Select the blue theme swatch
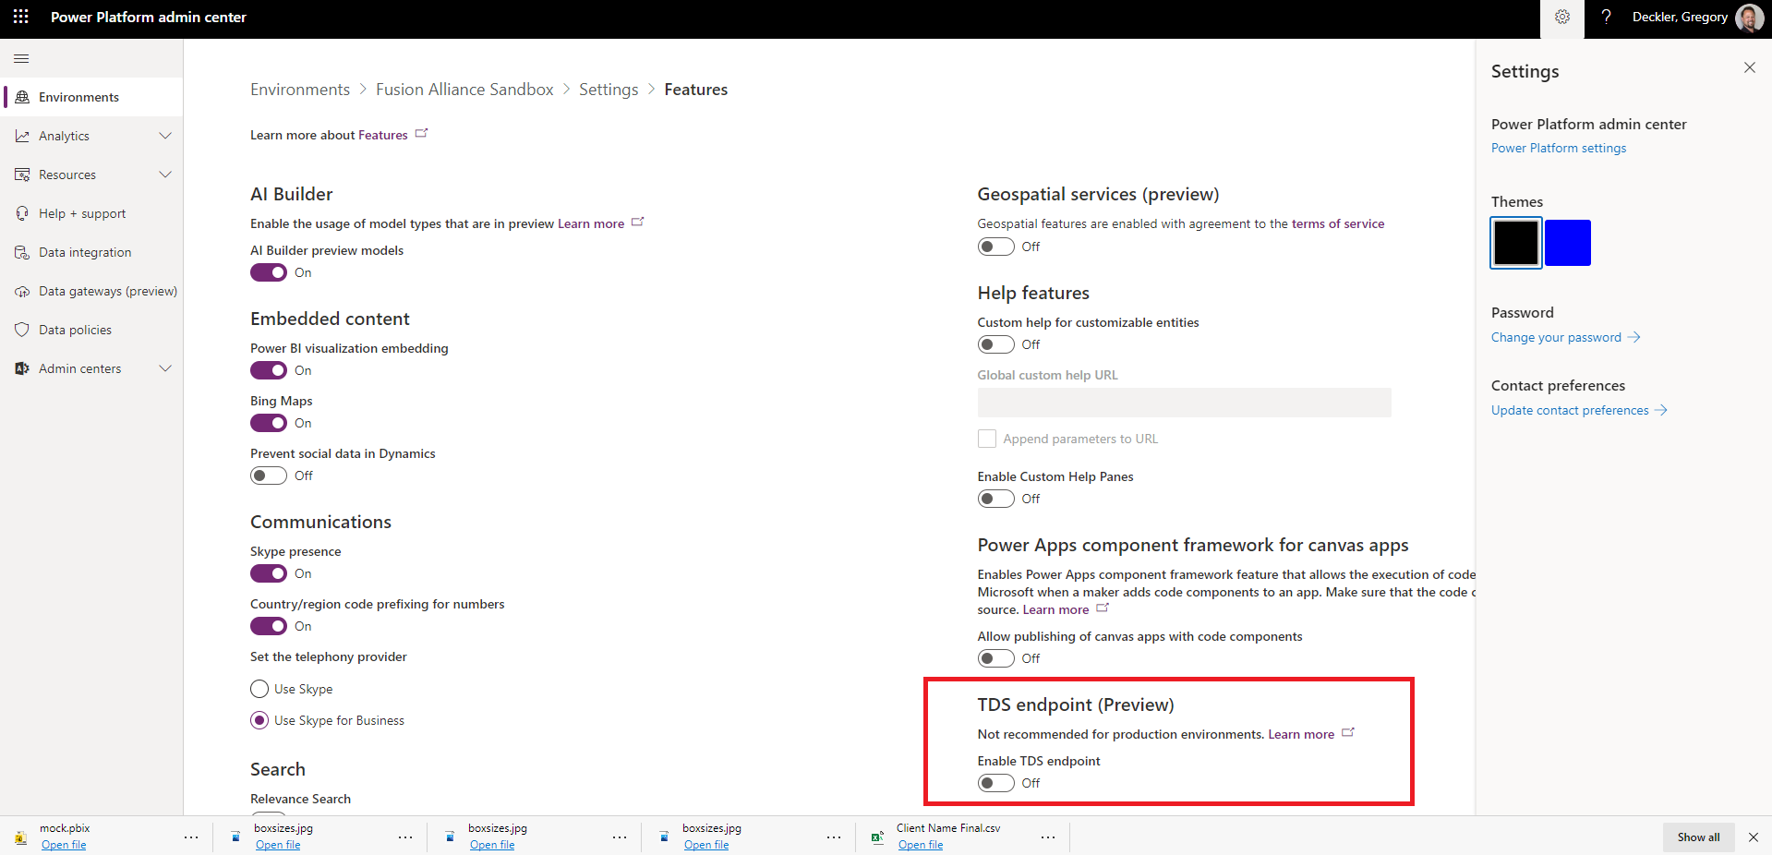Viewport: 1772px width, 855px height. coord(1568,243)
